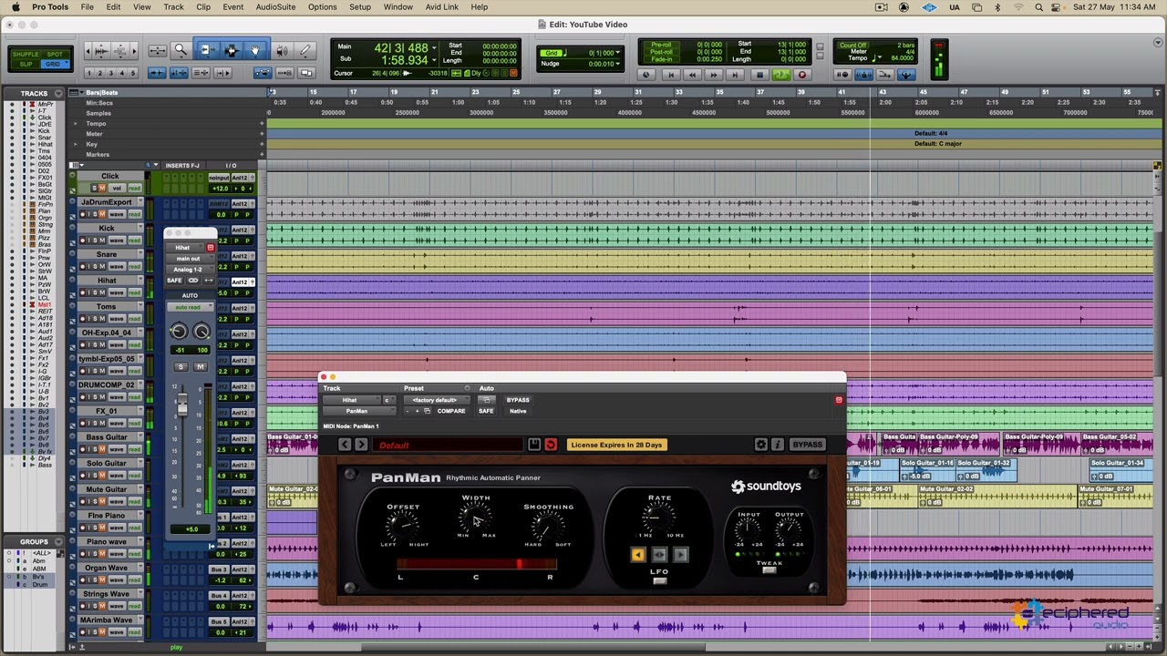Open the Track menu
Viewport: 1167px width, 656px height.
click(173, 7)
